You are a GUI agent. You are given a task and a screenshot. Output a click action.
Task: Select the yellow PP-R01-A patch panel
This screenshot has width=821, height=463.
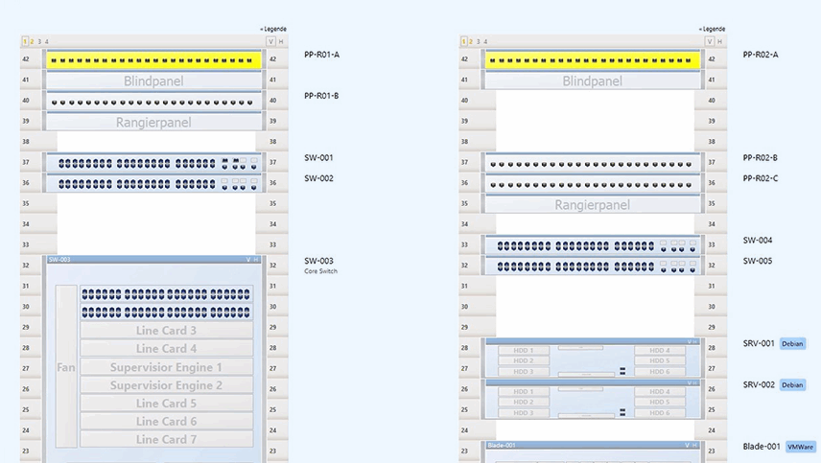tap(154, 60)
